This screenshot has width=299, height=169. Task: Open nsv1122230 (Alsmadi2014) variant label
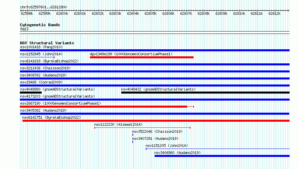click(118, 124)
